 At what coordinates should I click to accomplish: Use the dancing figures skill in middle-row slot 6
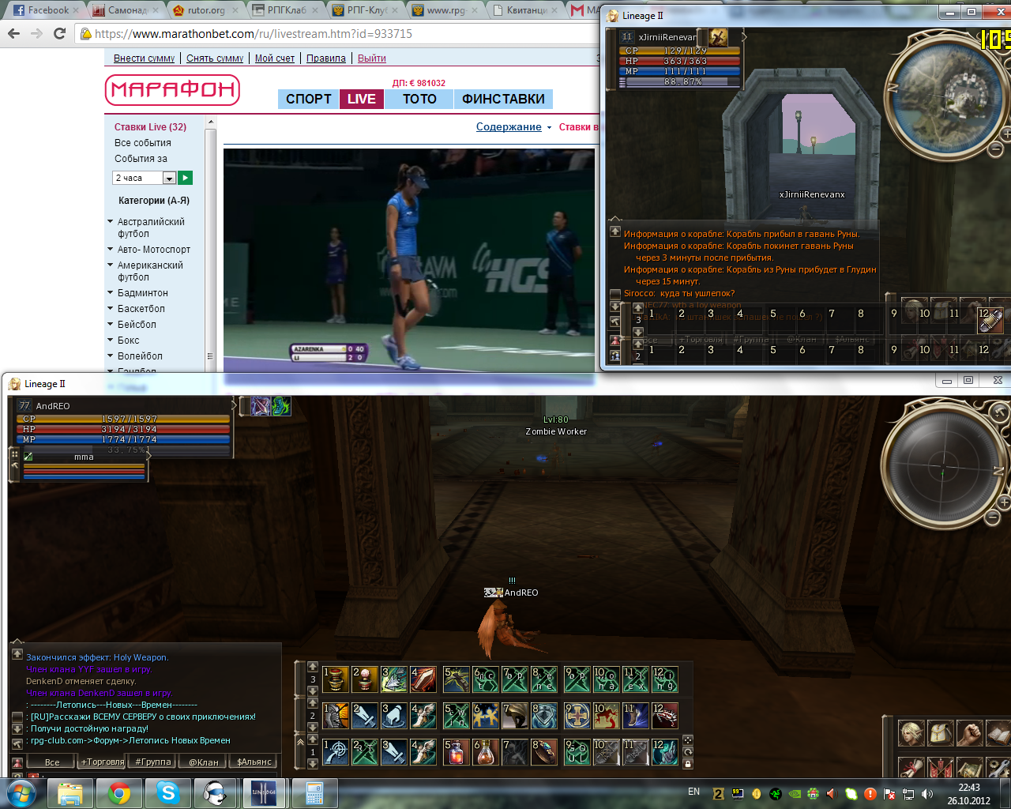coord(486,716)
